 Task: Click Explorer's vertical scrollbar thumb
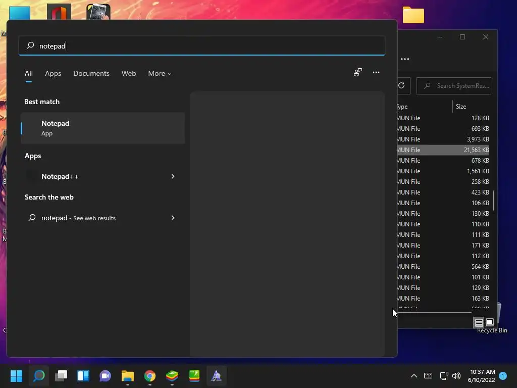[493, 200]
